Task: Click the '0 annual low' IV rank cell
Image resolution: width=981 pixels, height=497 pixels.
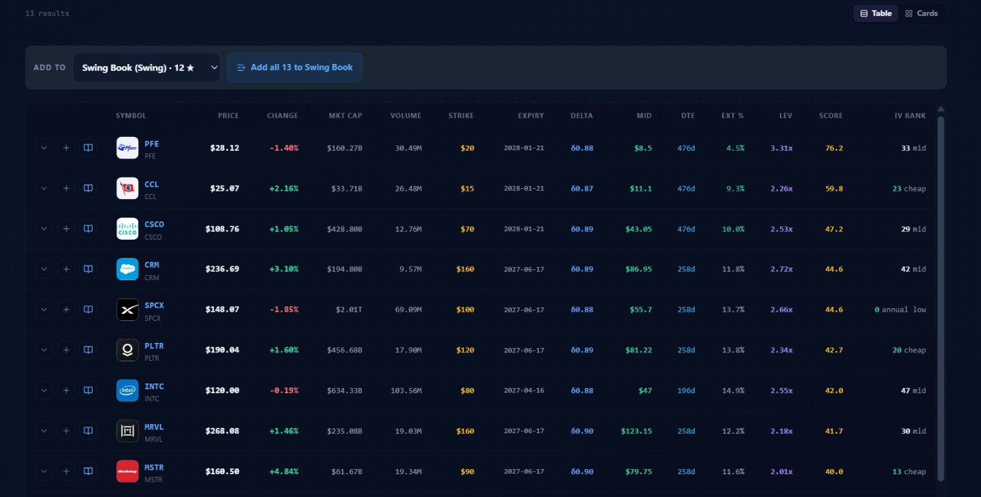Action: (x=900, y=310)
